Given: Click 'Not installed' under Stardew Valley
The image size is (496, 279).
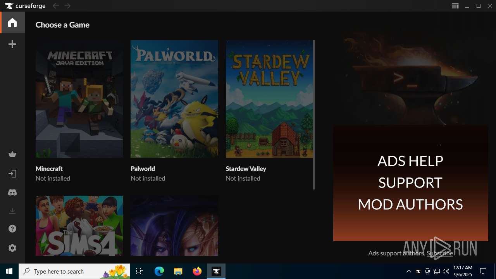Looking at the screenshot, I should click(243, 178).
